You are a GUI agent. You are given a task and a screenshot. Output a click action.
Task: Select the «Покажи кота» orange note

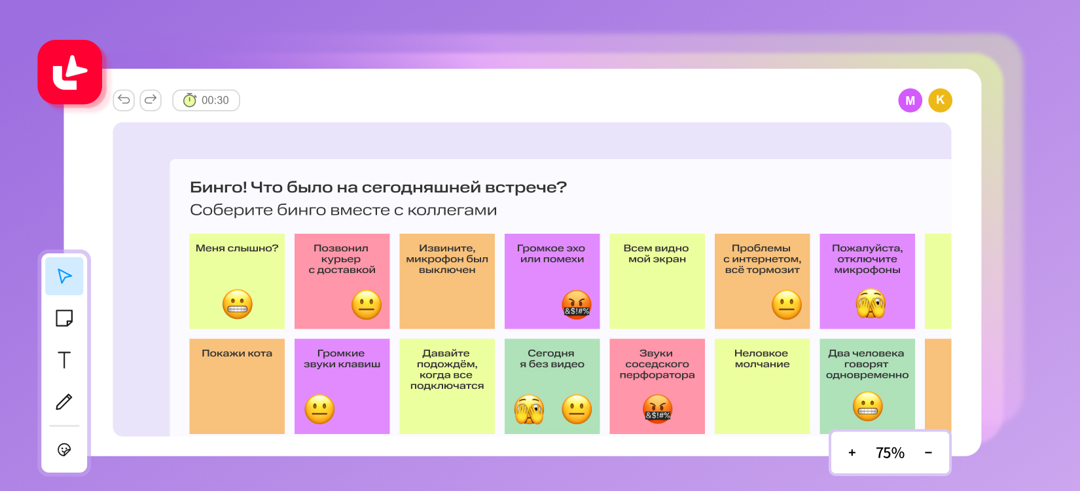237,386
